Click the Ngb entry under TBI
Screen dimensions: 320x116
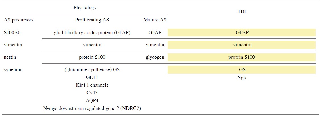pos(242,77)
